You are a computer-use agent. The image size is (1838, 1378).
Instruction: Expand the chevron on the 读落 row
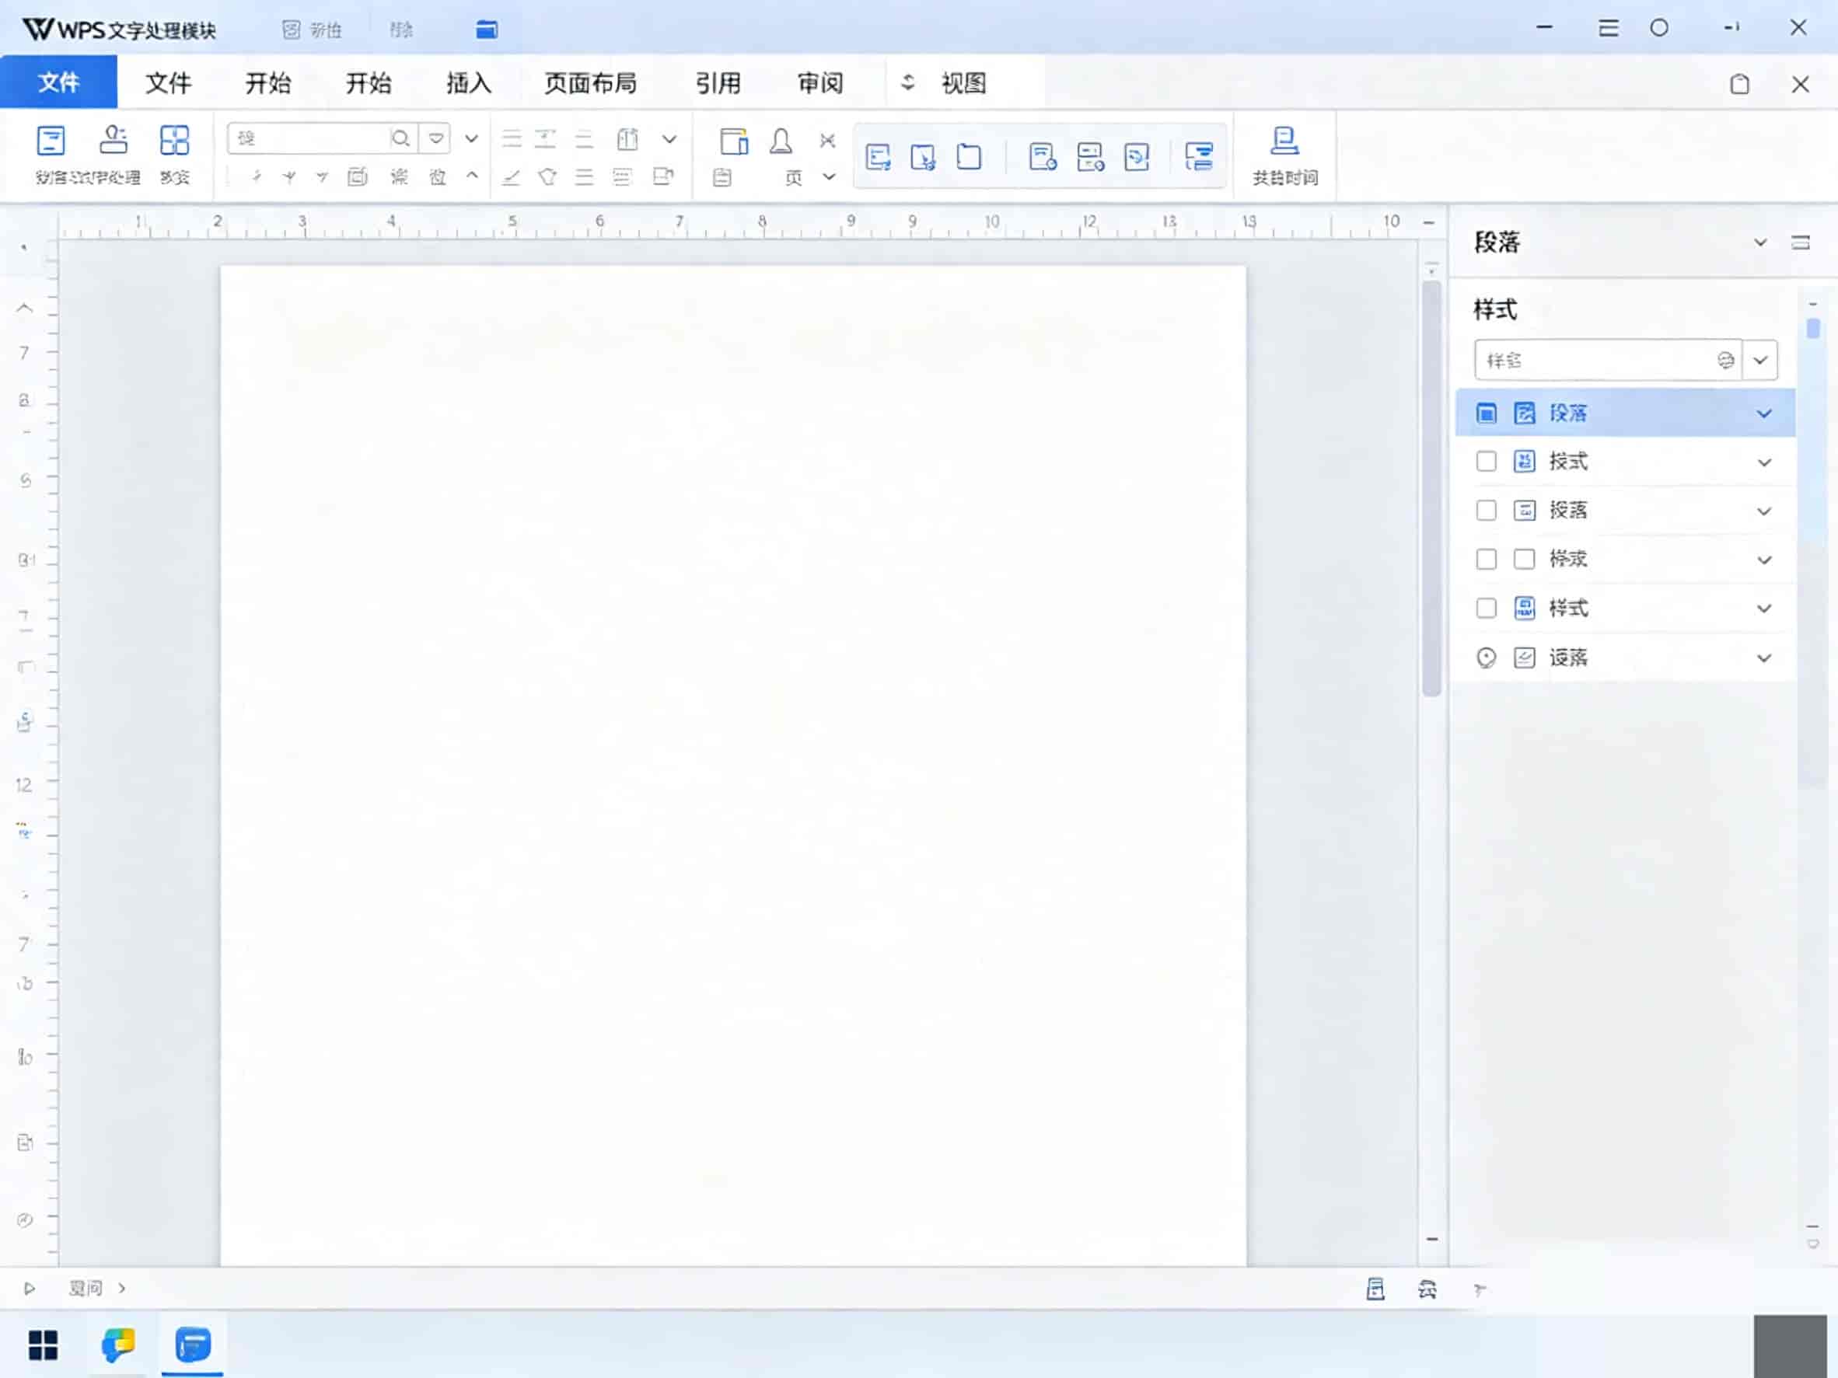coord(1764,658)
